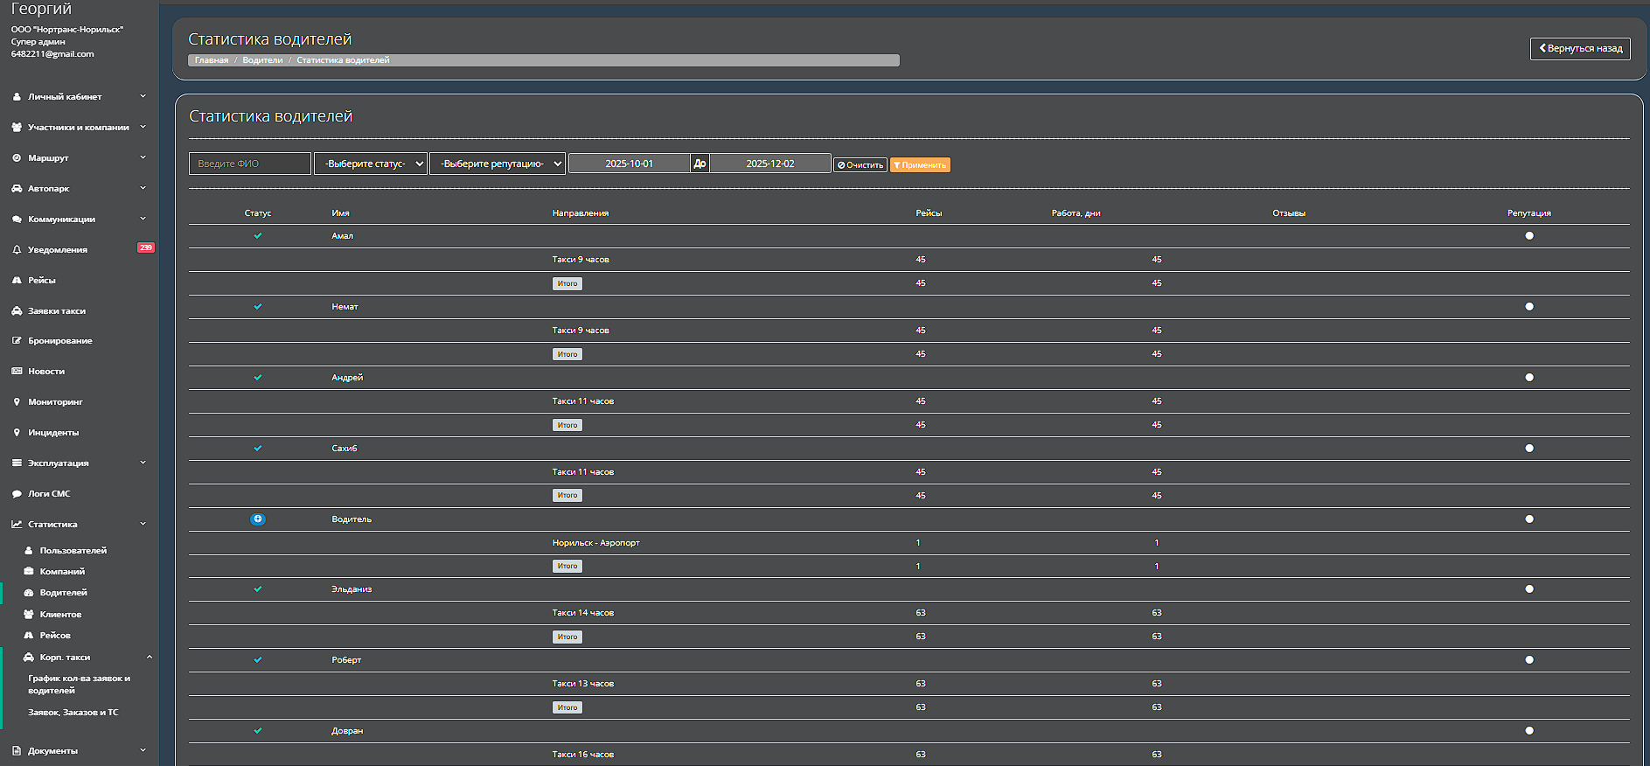Click the 'Вернуться назад' button
1650x766 pixels.
pos(1579,49)
